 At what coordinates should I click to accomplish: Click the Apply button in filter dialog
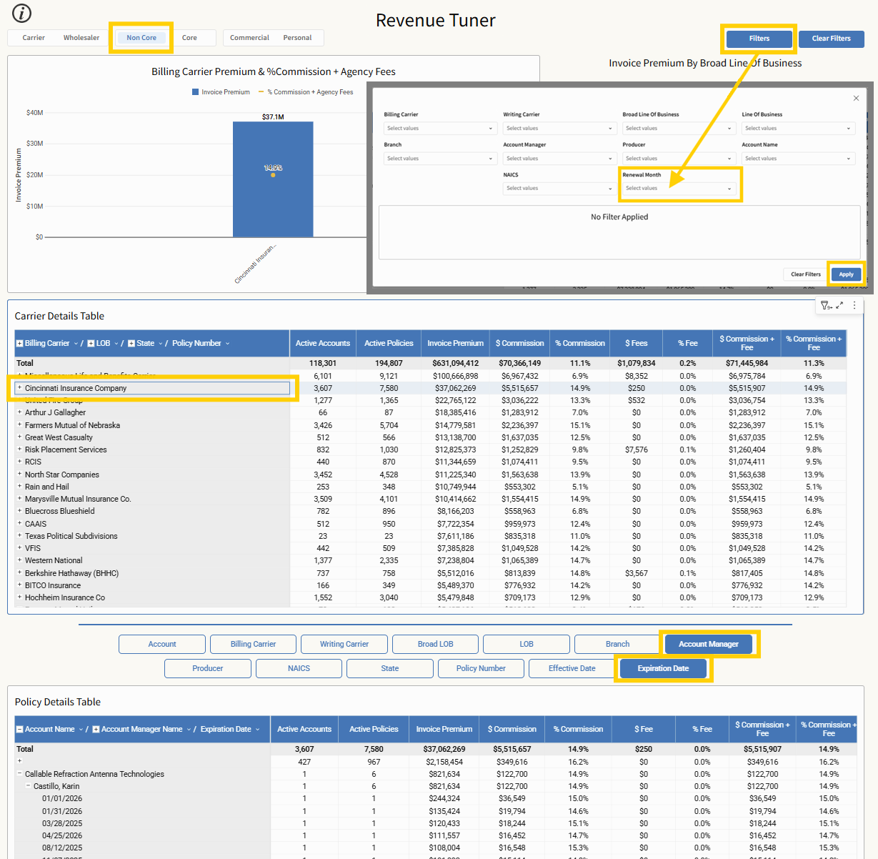click(846, 274)
